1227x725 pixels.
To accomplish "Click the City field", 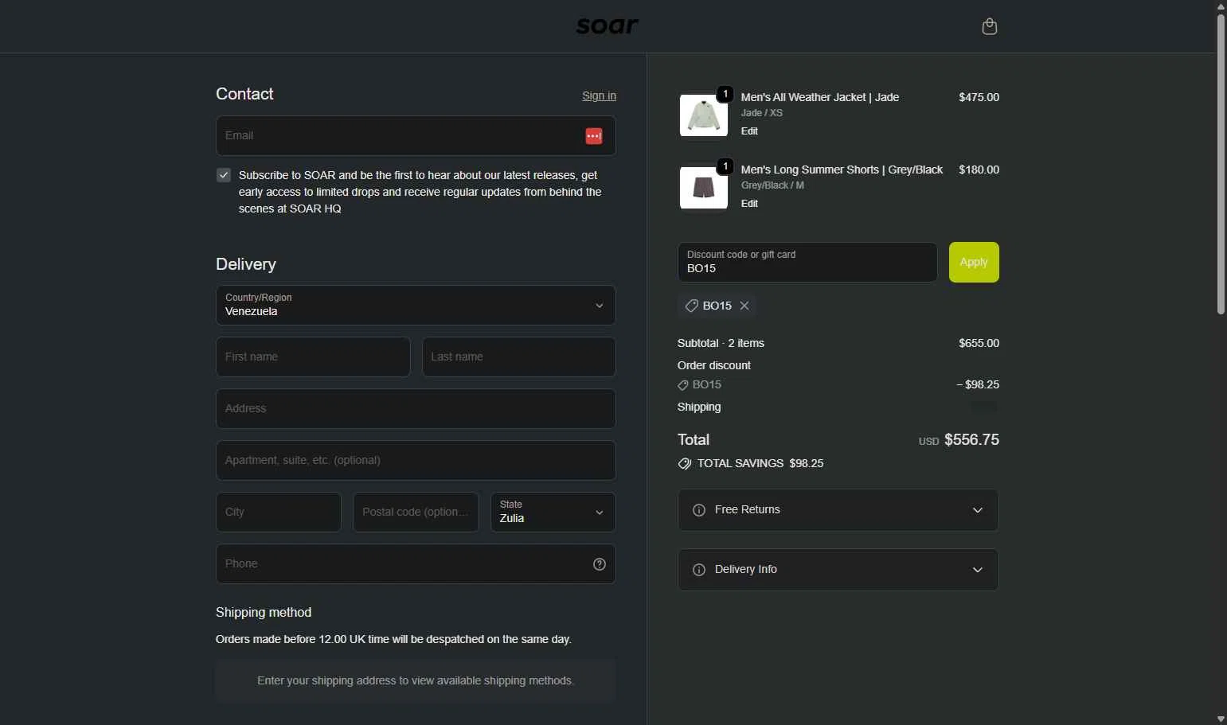I will coord(279,512).
